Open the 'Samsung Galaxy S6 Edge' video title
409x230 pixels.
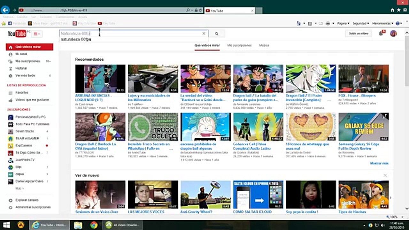coord(359,146)
